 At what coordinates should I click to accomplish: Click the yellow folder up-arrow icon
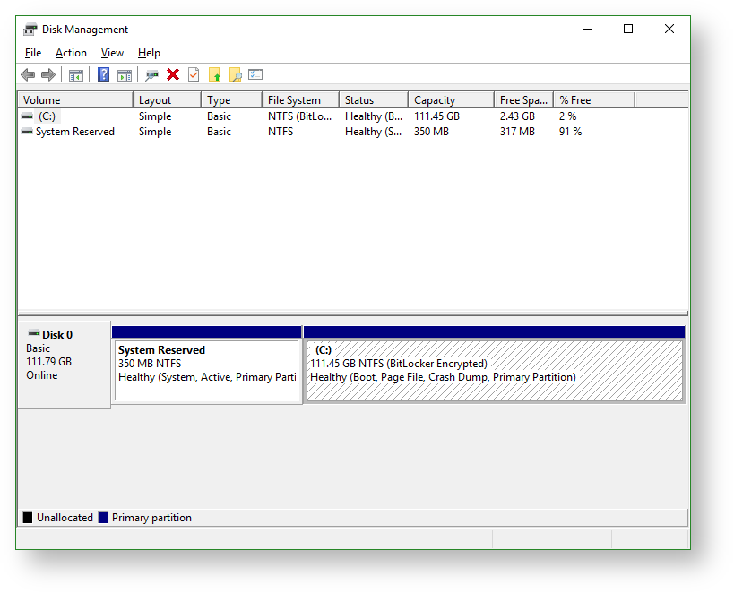tap(214, 74)
